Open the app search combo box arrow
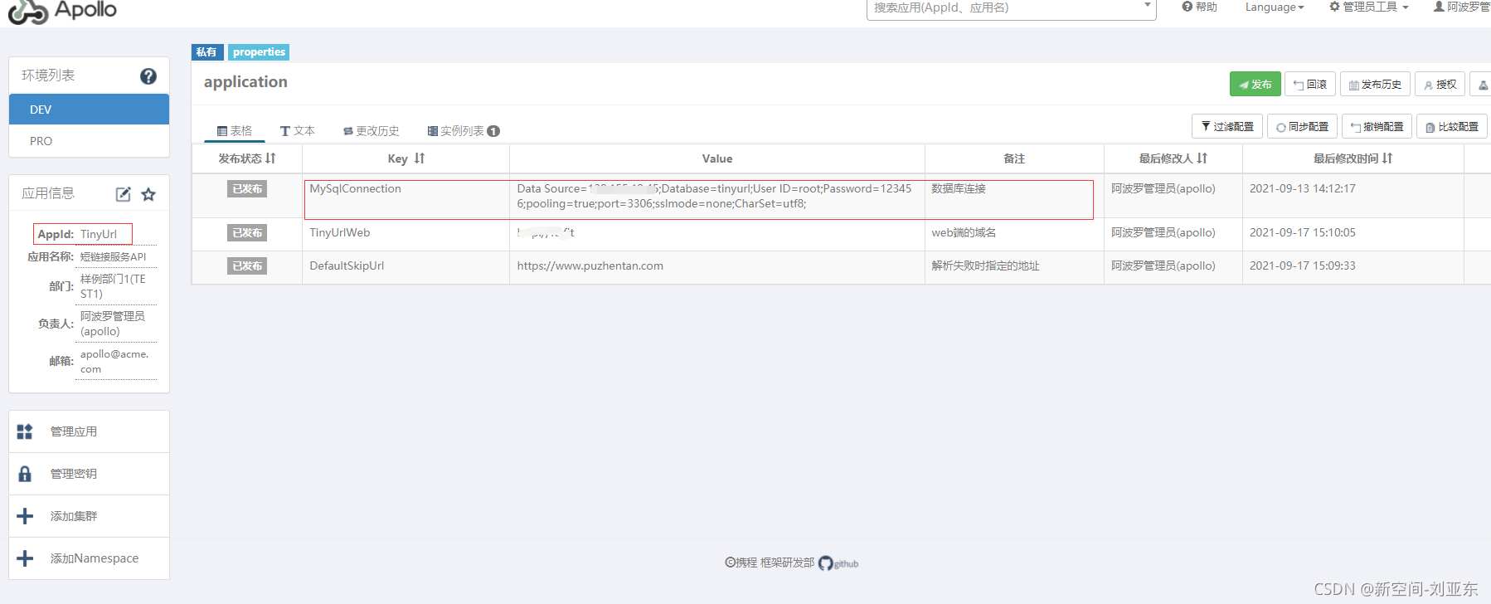This screenshot has height=604, width=1491. click(1147, 5)
